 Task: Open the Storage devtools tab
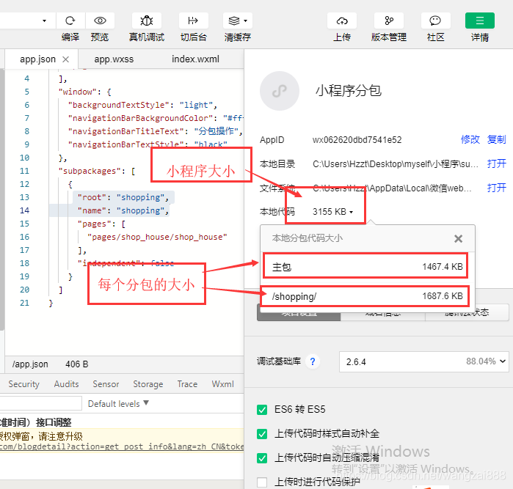[x=148, y=384]
